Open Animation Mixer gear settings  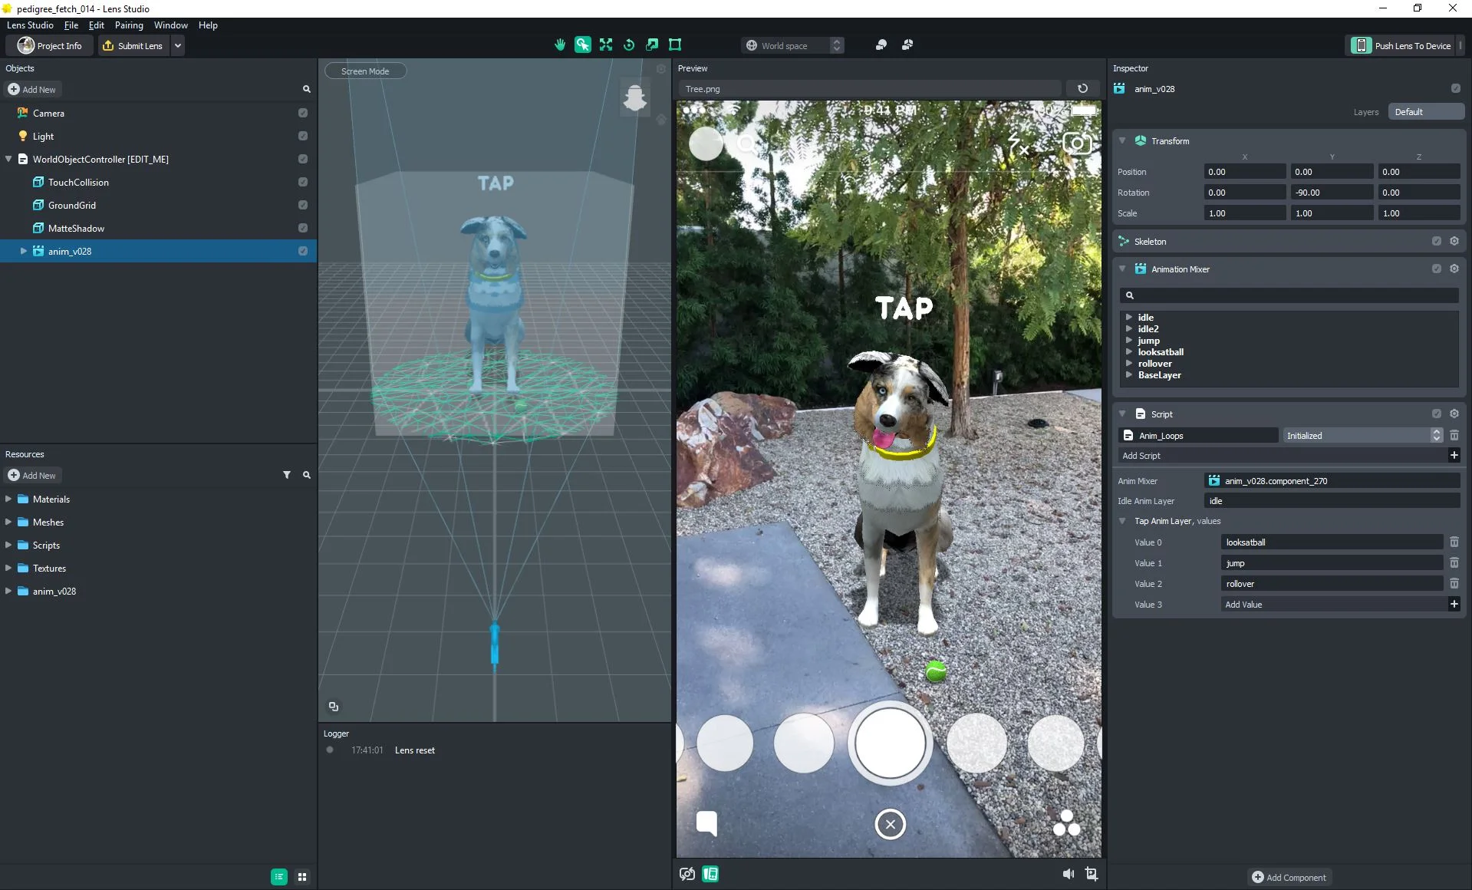[x=1454, y=269]
